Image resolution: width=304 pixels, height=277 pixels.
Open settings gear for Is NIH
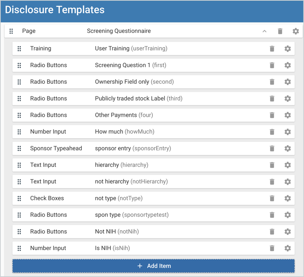point(287,248)
